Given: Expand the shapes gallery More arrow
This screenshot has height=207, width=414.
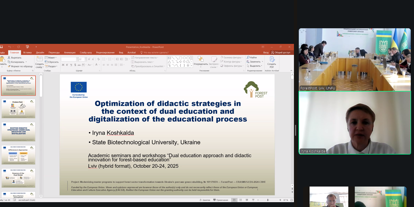Looking at the screenshot, I should (x=191, y=66).
